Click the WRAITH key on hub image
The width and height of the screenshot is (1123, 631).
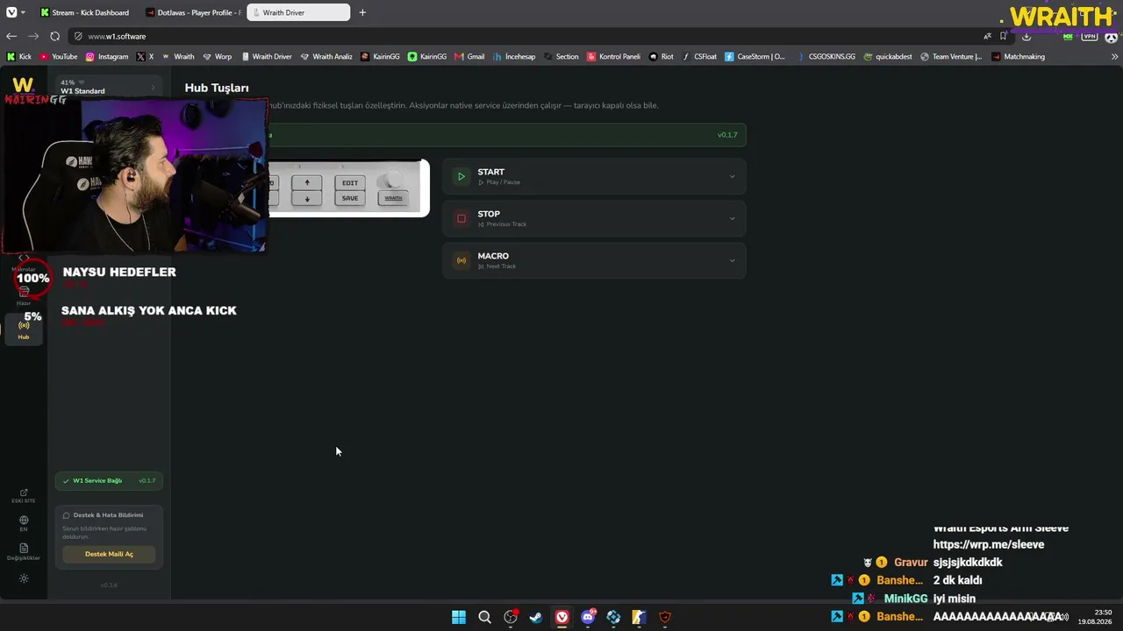pos(393,198)
